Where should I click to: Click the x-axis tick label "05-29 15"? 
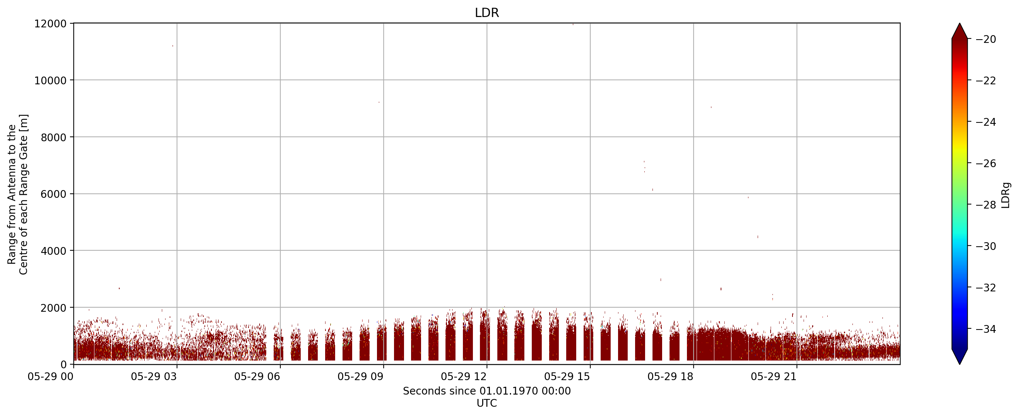tap(567, 376)
